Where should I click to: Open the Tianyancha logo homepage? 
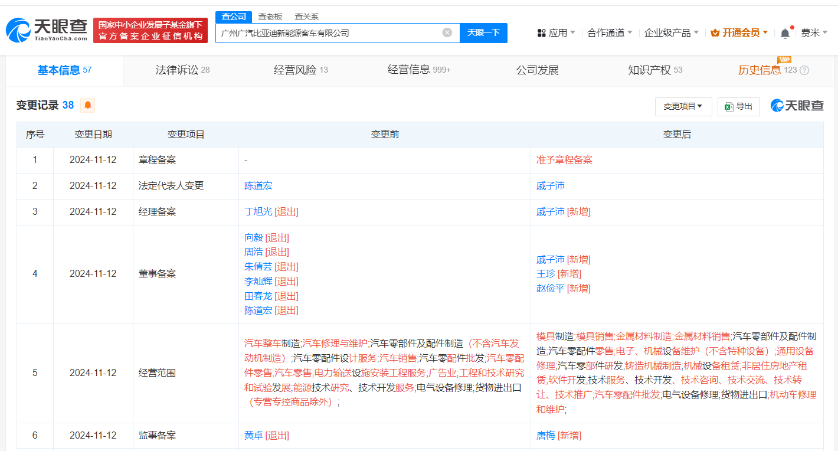click(47, 30)
